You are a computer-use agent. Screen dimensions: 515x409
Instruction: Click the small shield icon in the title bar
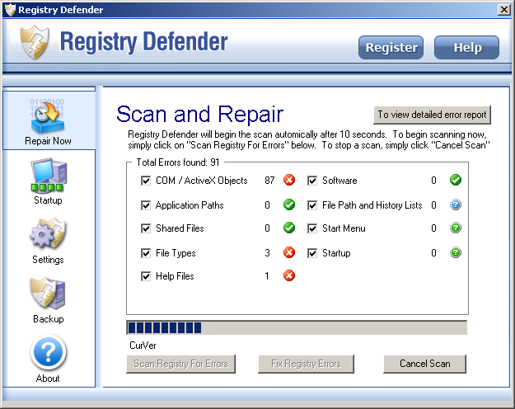tap(10, 10)
